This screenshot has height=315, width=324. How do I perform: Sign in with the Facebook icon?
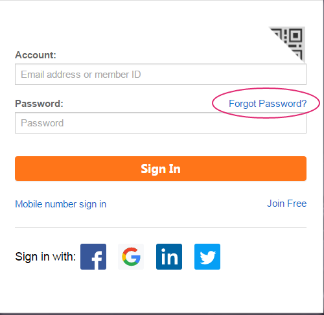93,257
